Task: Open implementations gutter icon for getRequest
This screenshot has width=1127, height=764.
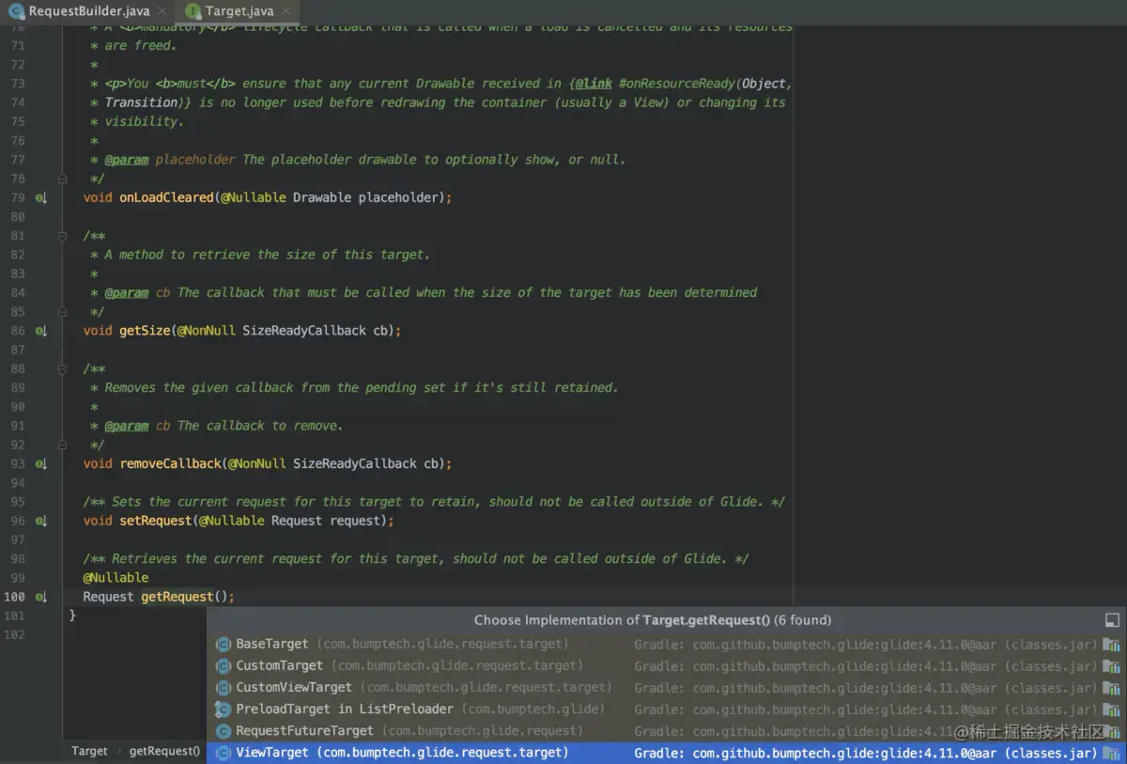Action: coord(40,597)
